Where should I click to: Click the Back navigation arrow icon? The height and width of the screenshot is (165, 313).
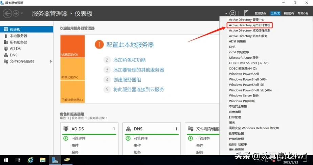coord(7,13)
